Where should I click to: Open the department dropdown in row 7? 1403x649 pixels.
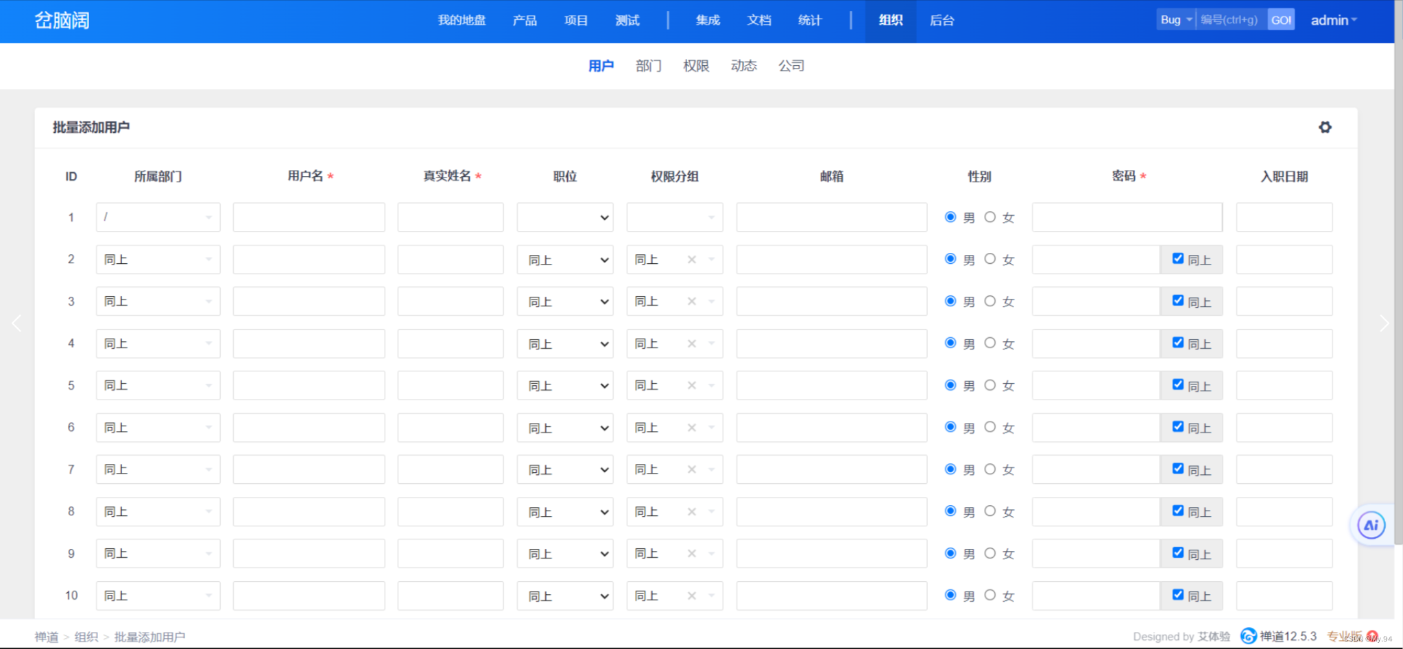tap(158, 469)
